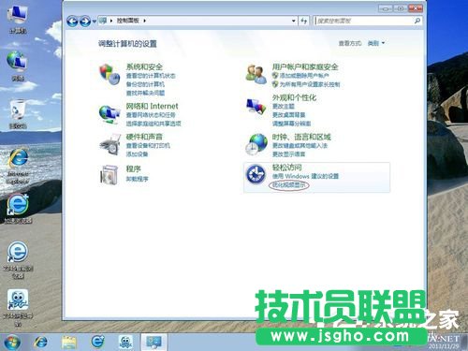
Task: Open the 时钟、语言和区域 heading link
Action: click(301, 137)
